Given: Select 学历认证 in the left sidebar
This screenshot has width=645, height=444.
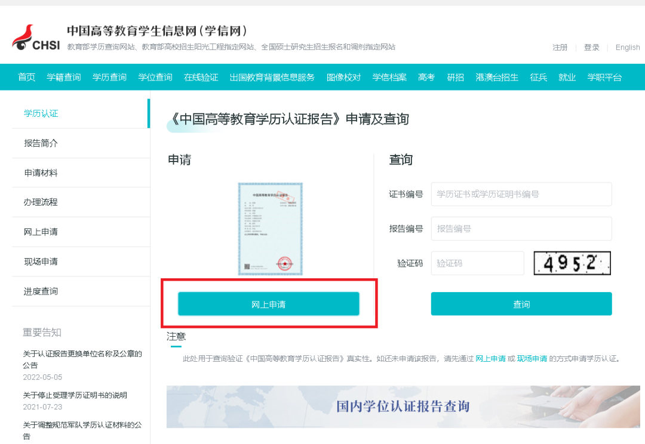Looking at the screenshot, I should (x=81, y=114).
